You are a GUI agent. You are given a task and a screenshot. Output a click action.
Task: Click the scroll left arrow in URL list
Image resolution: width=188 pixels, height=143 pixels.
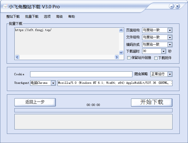coord(17,57)
